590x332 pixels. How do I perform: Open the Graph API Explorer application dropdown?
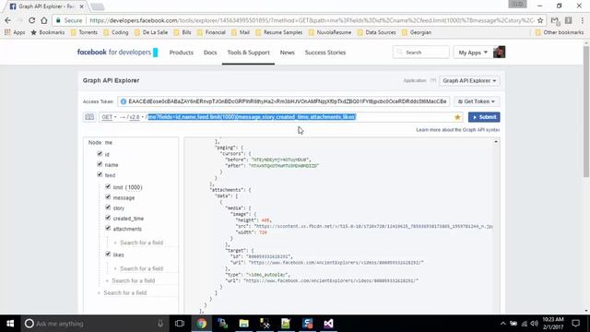tap(469, 80)
